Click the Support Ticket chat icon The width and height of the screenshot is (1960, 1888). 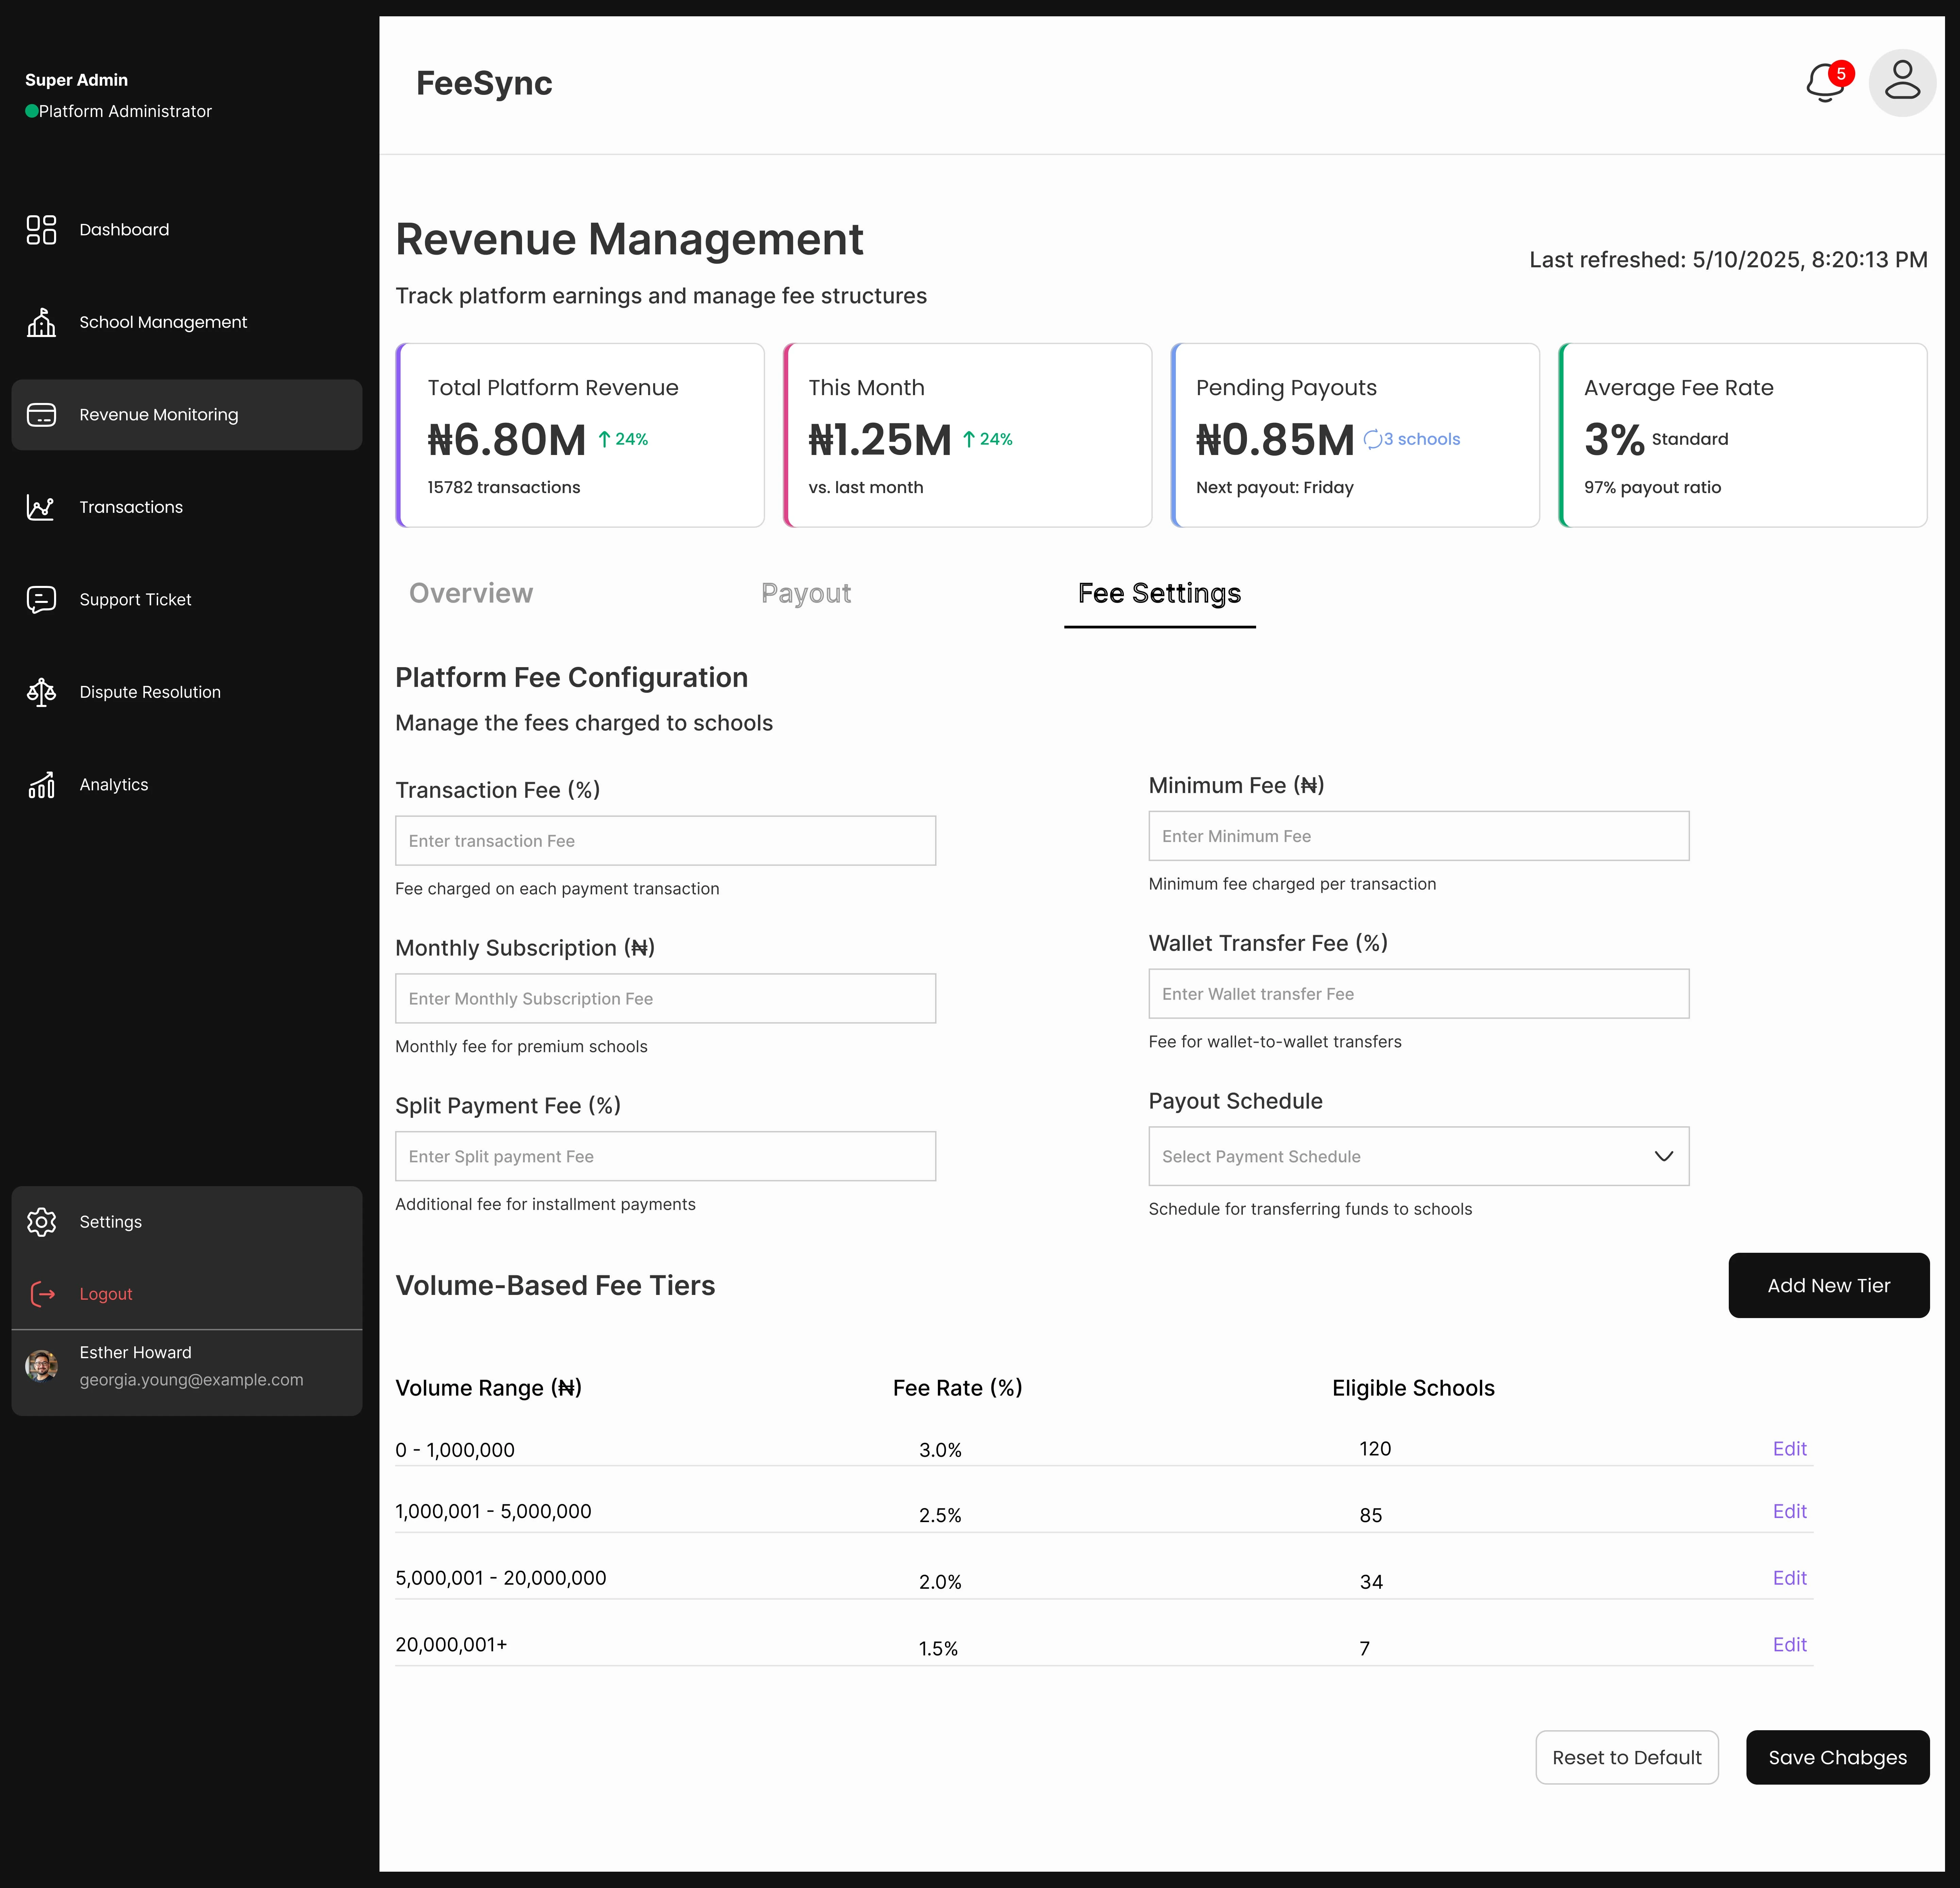pos(41,600)
